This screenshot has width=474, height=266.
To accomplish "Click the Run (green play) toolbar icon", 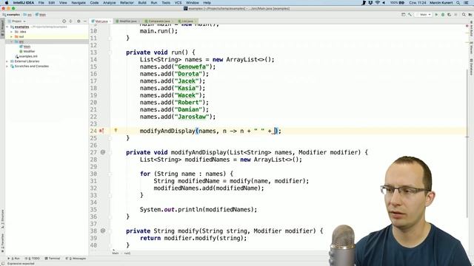I will 436,15.
